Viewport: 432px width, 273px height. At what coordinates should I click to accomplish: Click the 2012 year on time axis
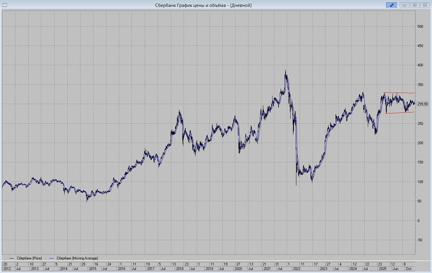point(6,269)
